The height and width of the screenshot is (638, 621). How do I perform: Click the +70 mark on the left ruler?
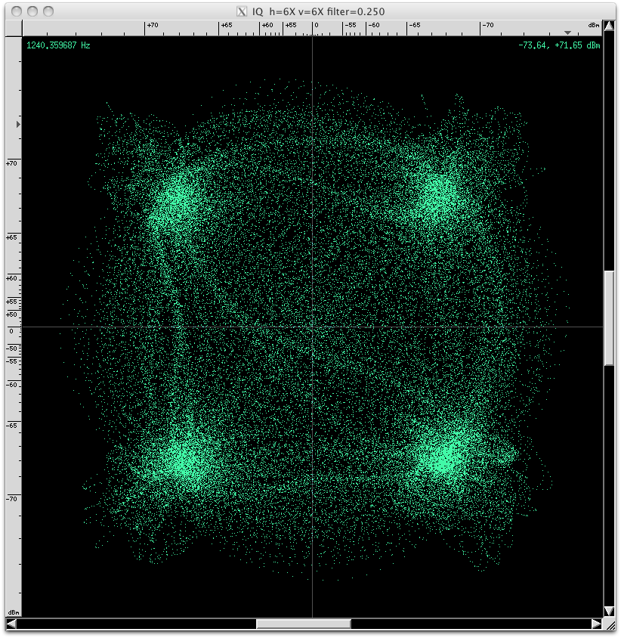pyautogui.click(x=12, y=163)
